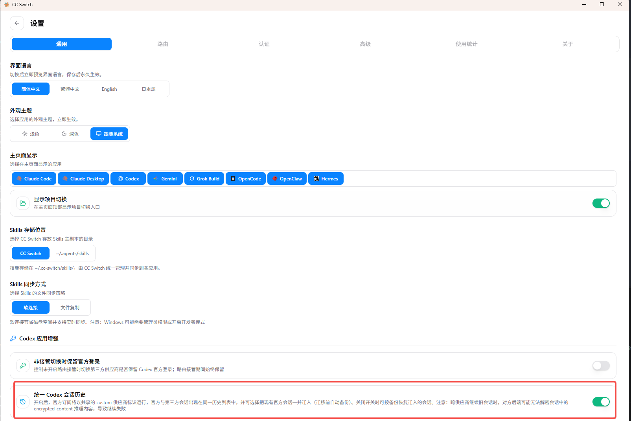Click the folder icon beside 显示项目切换
This screenshot has height=421, width=631.
(23, 203)
